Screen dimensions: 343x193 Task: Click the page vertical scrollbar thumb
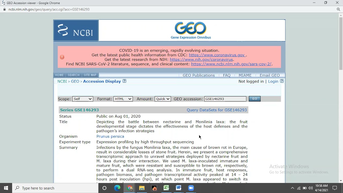point(341,43)
